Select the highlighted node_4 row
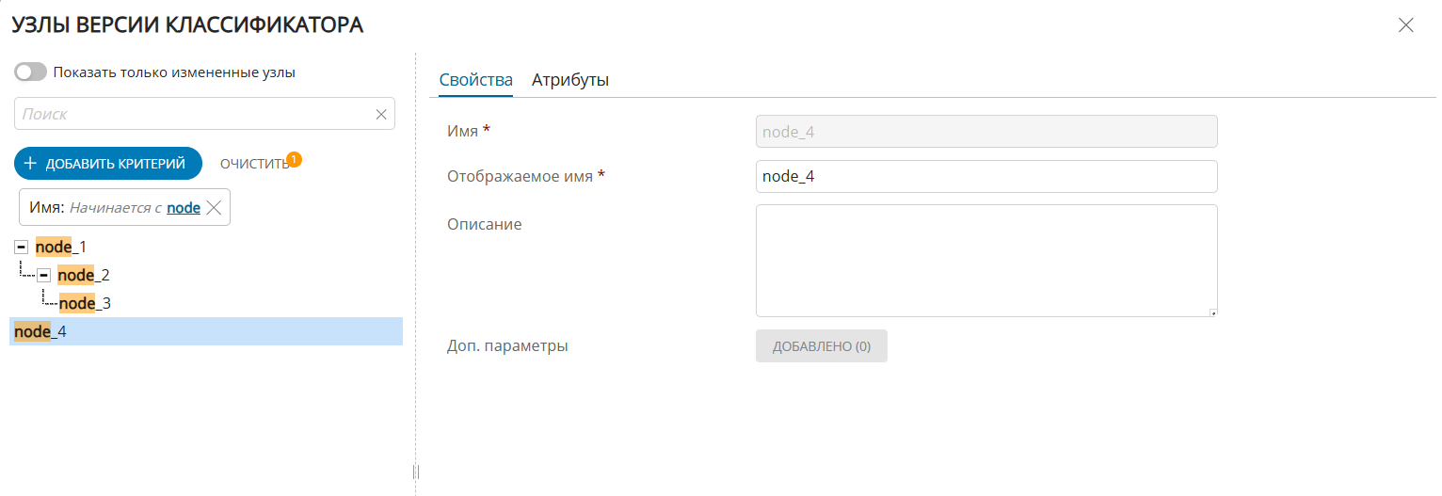 click(205, 331)
